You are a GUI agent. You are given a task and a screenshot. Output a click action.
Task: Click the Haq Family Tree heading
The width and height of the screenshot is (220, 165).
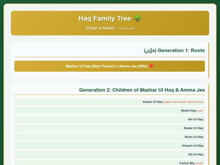[x=110, y=18]
